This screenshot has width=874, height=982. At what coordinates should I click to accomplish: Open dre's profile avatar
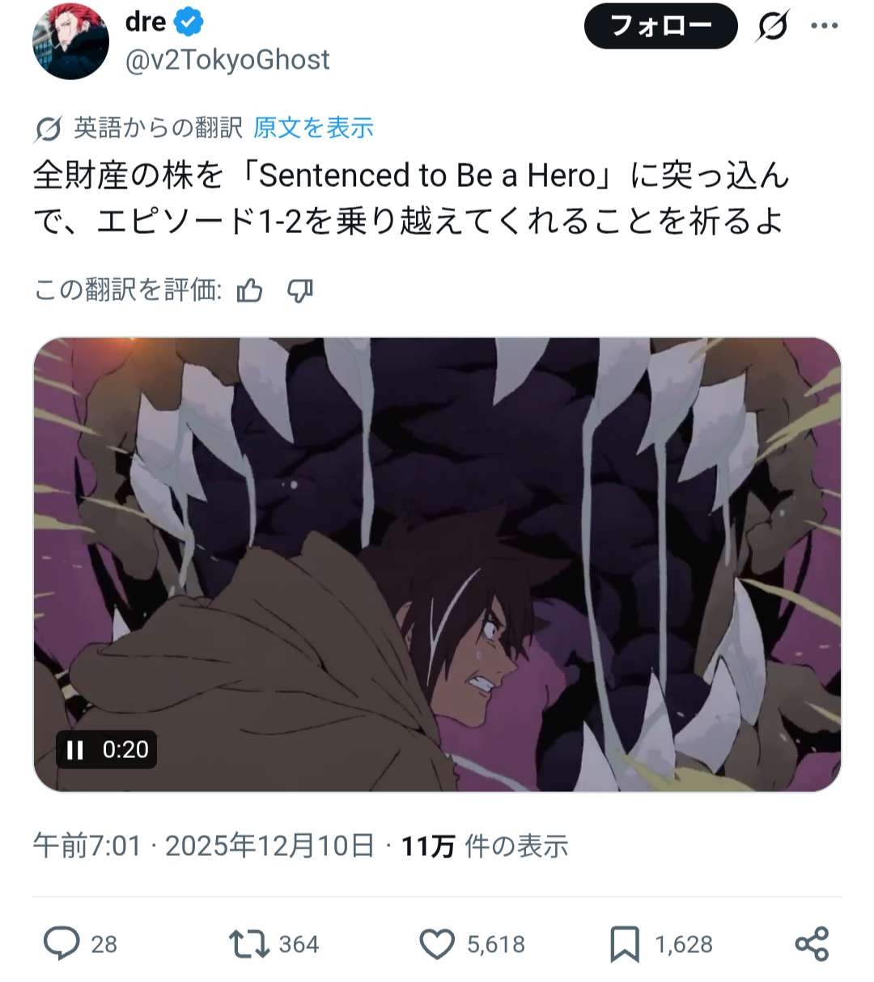tap(70, 41)
